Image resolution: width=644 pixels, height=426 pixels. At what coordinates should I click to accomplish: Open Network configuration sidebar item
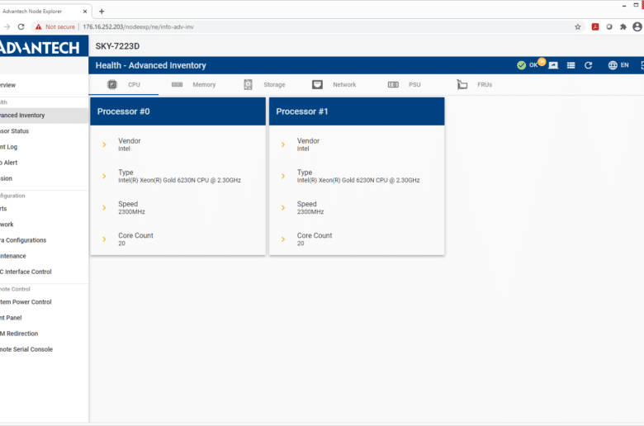tap(44, 225)
